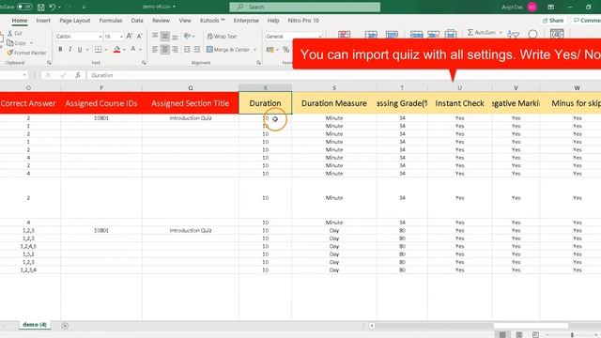
Task: Click Top Align icon
Action: pos(155,36)
